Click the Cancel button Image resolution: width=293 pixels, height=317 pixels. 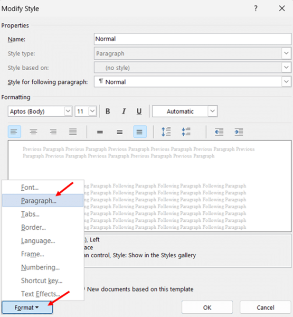(x=266, y=307)
